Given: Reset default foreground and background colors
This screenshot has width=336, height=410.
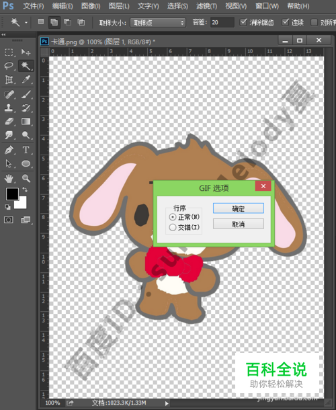Looking at the screenshot, I should click(x=7, y=207).
